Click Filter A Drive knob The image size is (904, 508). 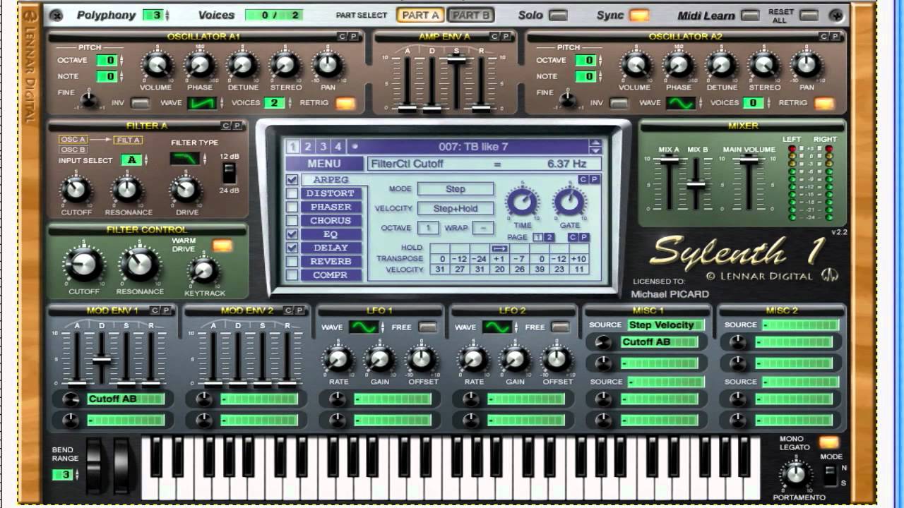[185, 190]
